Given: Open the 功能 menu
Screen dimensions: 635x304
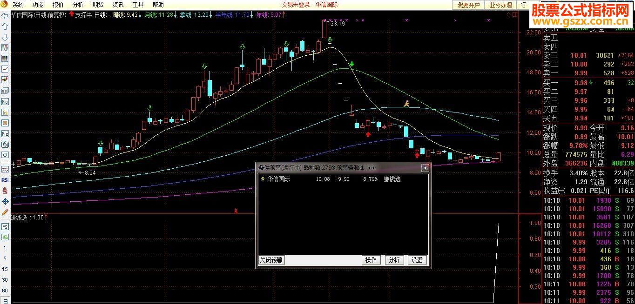Looking at the screenshot, I should (38, 5).
